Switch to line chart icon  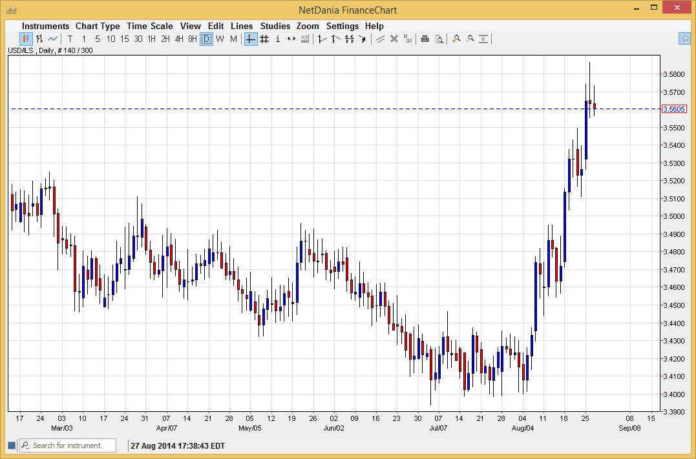point(53,39)
